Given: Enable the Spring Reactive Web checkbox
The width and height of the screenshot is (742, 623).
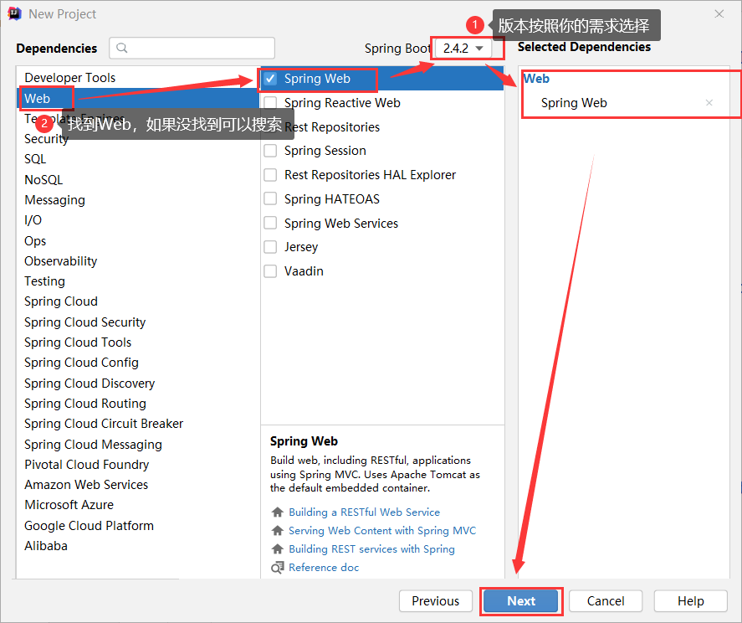Looking at the screenshot, I should (x=270, y=103).
